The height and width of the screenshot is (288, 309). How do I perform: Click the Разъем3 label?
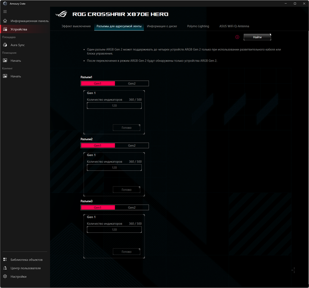87,201
